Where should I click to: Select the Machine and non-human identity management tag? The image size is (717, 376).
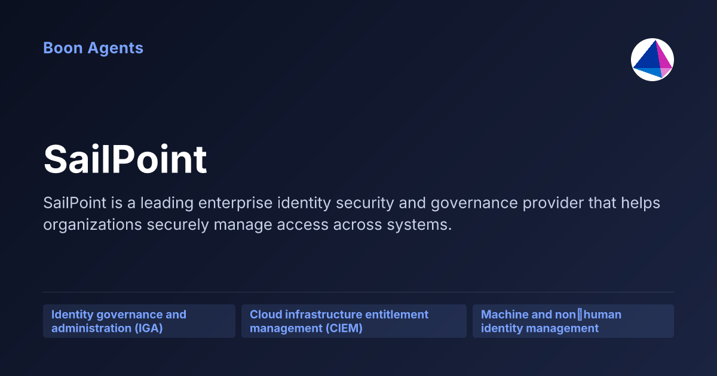coord(573,321)
